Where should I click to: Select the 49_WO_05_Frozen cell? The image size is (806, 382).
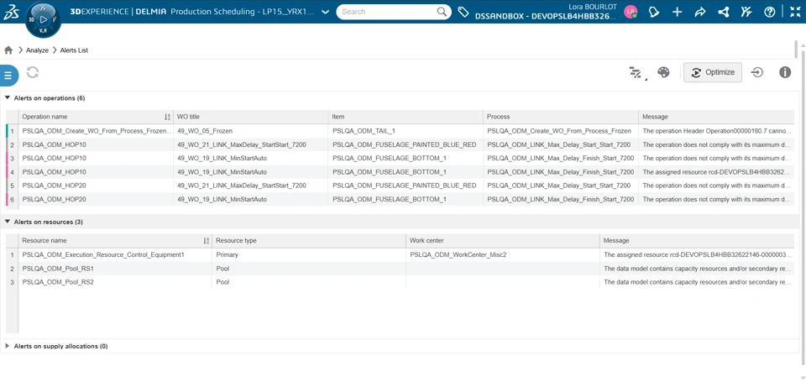click(x=250, y=131)
